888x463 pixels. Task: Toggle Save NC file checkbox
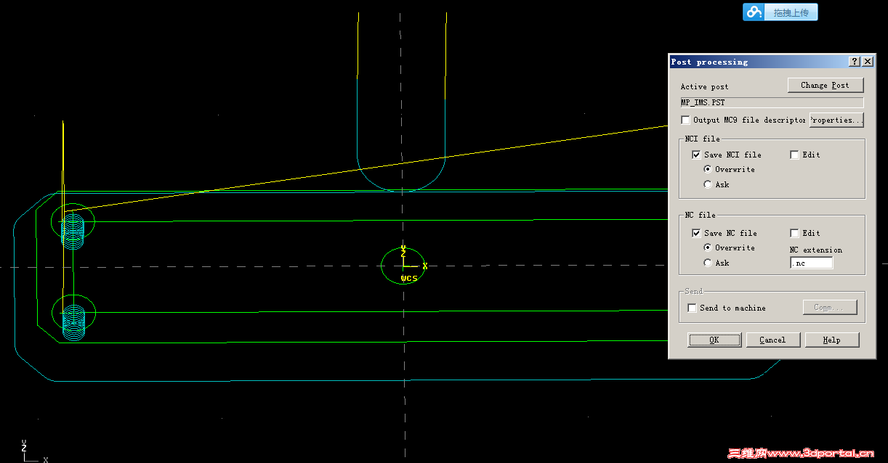click(696, 233)
